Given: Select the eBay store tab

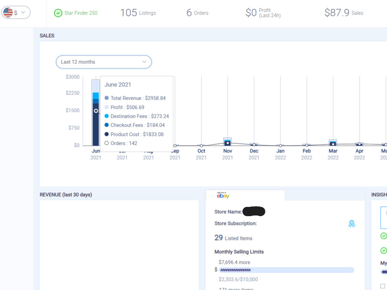Looking at the screenshot, I should coord(245,196).
